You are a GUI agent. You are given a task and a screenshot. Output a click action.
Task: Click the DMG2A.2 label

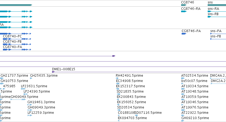tap(218, 81)
